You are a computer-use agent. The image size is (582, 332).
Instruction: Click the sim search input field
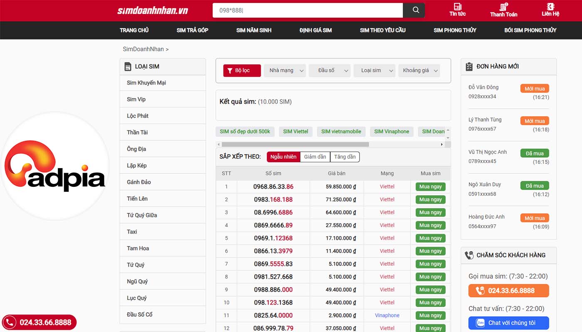tap(308, 10)
